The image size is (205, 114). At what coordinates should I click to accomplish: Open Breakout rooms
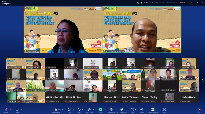point(153,110)
